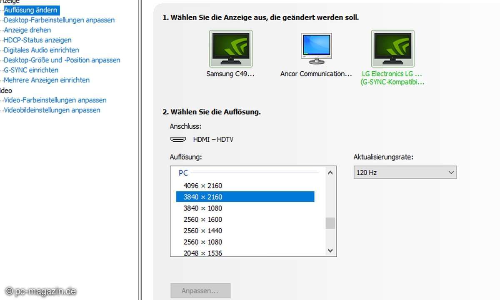Click the 'Ancor Communication...' display label
Image resolution: width=500 pixels, height=300 pixels.
pos(316,74)
